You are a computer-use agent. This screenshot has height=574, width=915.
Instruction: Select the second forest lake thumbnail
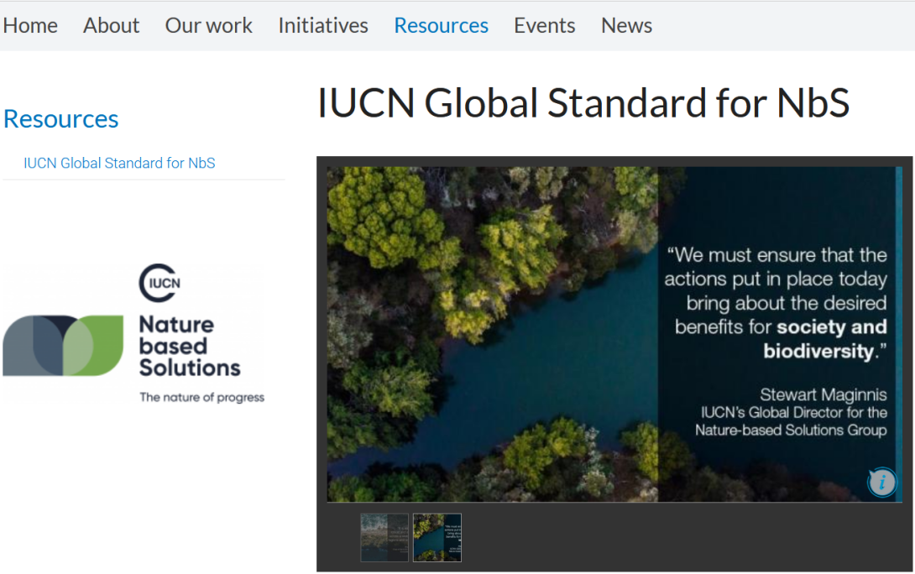point(437,537)
